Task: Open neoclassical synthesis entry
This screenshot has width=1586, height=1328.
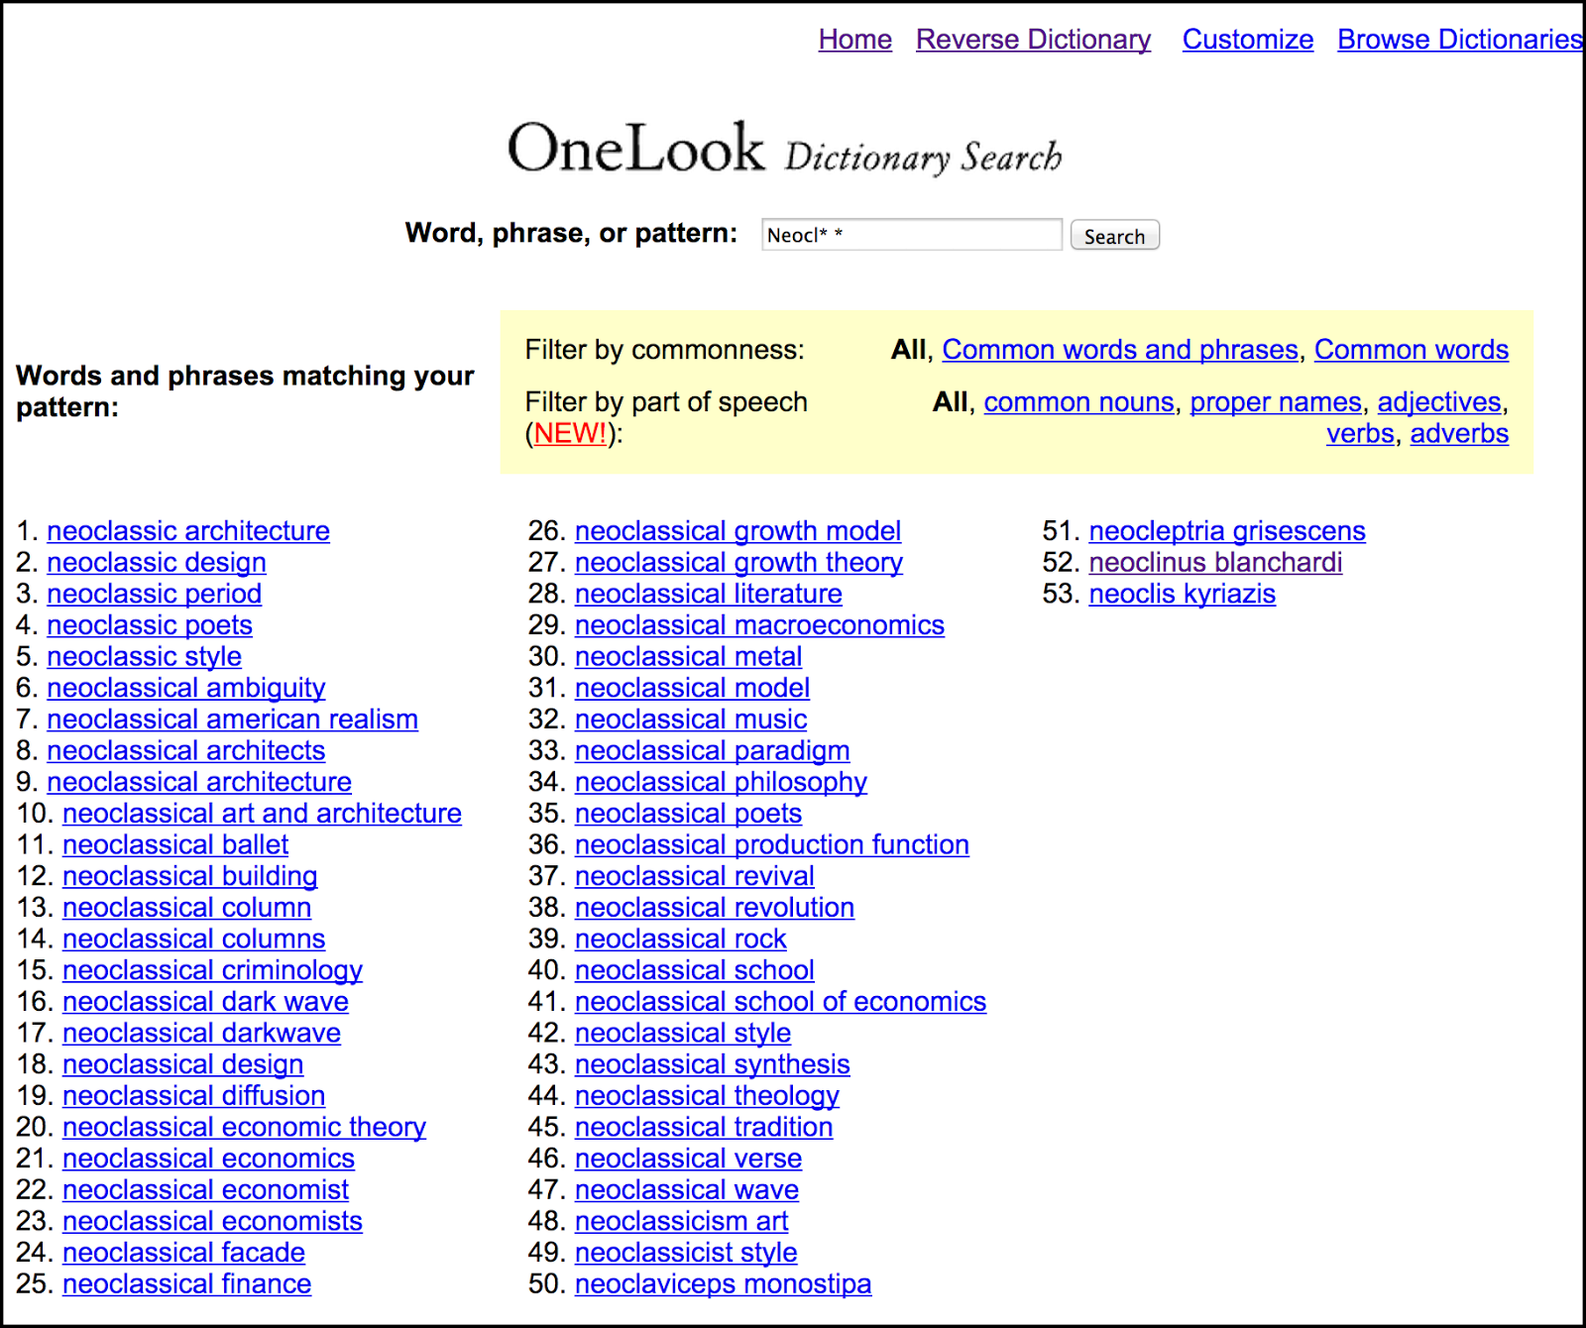Action: [x=712, y=1064]
